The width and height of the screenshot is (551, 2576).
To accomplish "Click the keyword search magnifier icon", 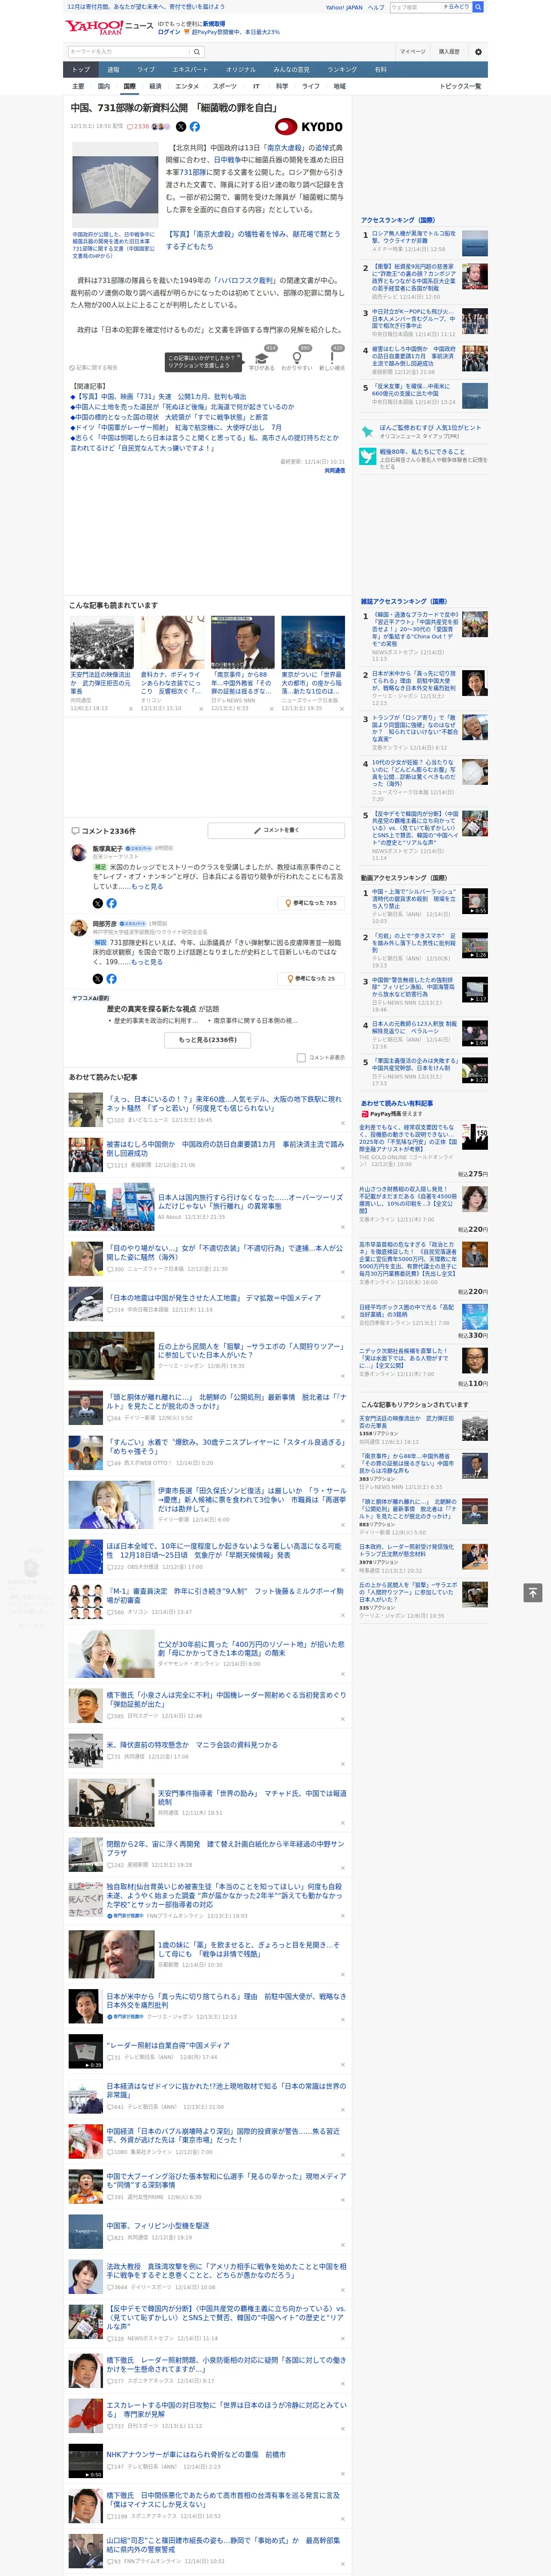I will tap(197, 52).
